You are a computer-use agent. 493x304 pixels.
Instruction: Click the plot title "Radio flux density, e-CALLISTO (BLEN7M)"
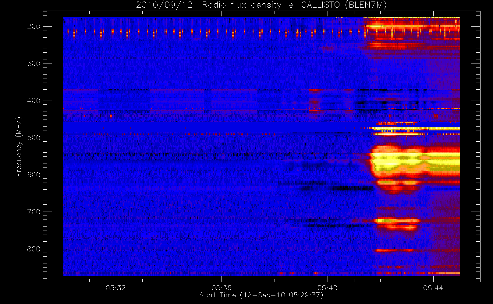294,5
